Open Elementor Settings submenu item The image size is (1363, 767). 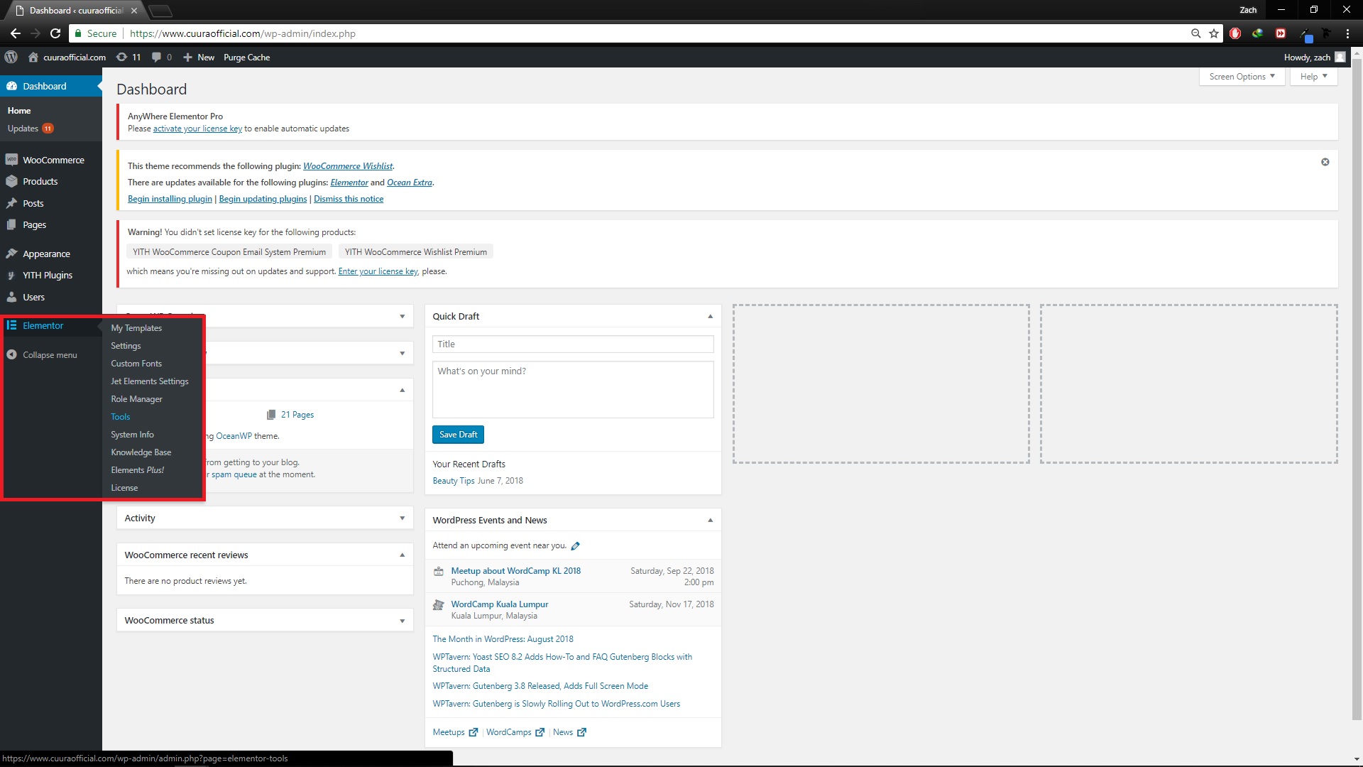126,346
